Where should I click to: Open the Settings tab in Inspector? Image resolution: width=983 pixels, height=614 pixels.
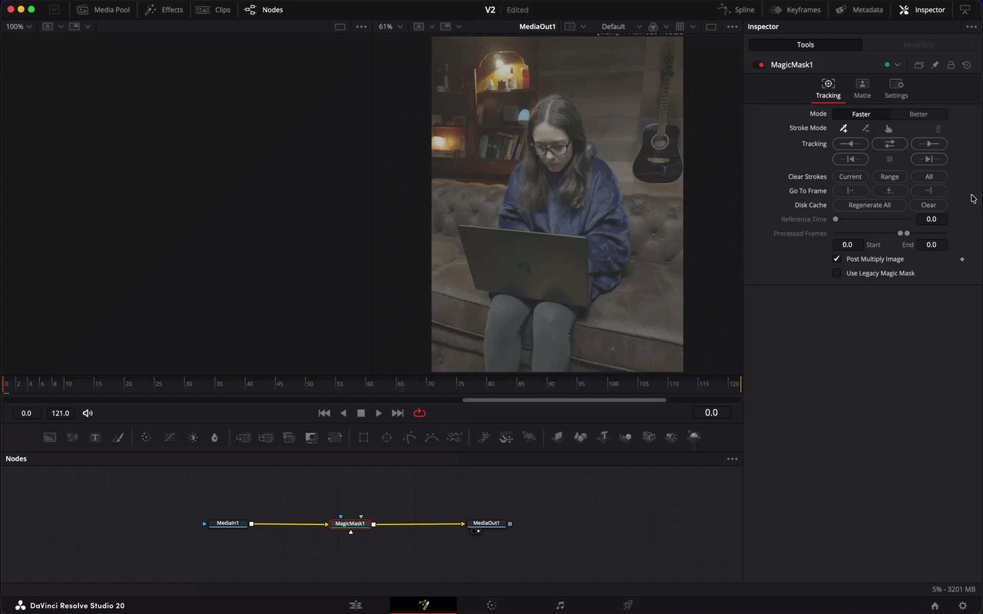895,88
